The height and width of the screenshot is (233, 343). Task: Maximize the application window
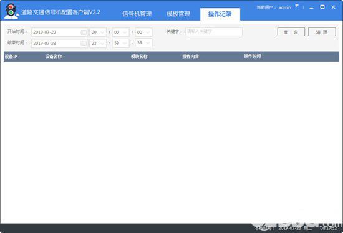322,7
